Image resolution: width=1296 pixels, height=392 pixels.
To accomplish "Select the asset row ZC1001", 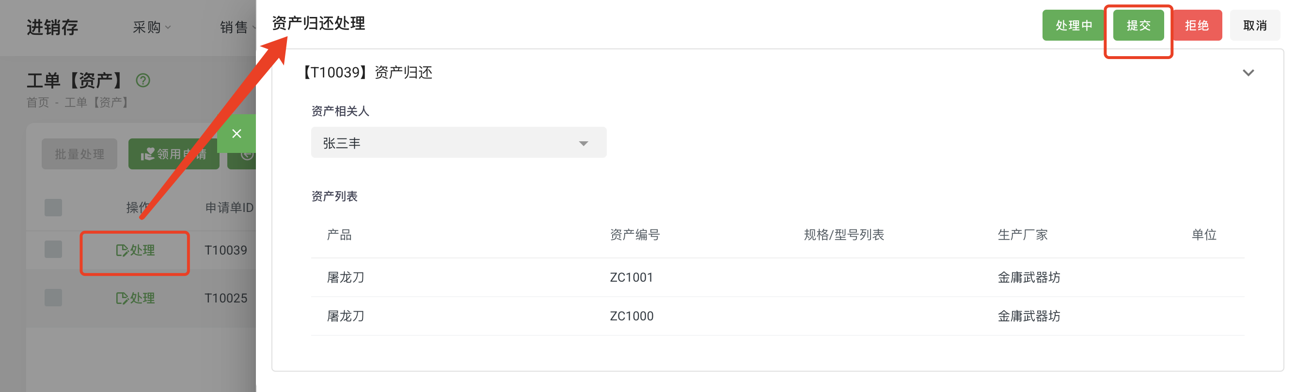I will click(x=631, y=277).
